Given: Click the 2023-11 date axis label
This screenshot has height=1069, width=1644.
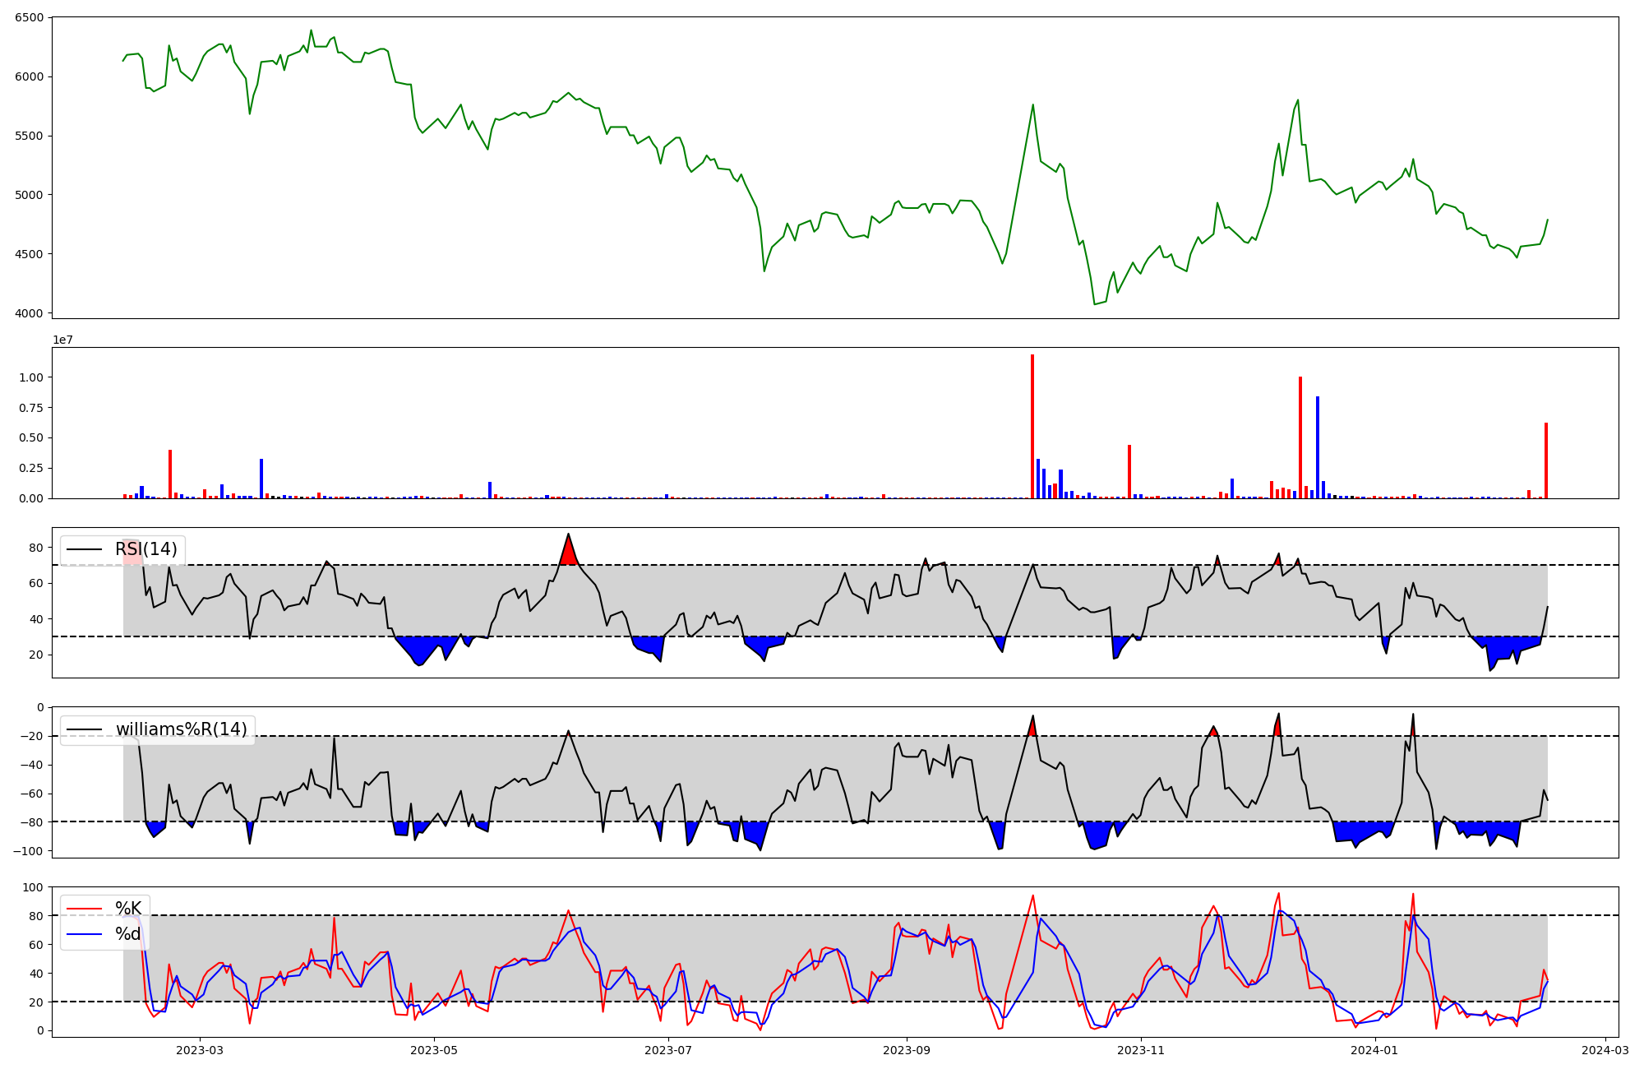Looking at the screenshot, I should pos(1141,1050).
